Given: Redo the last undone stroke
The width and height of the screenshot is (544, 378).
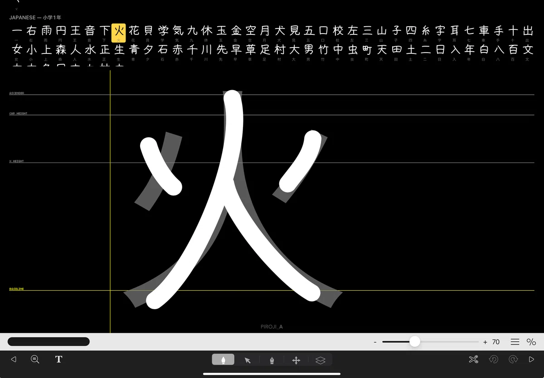Looking at the screenshot, I should tap(513, 359).
